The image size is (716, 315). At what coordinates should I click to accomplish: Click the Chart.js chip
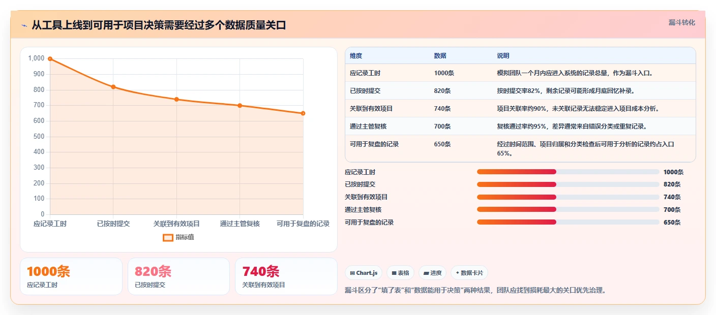click(364, 273)
